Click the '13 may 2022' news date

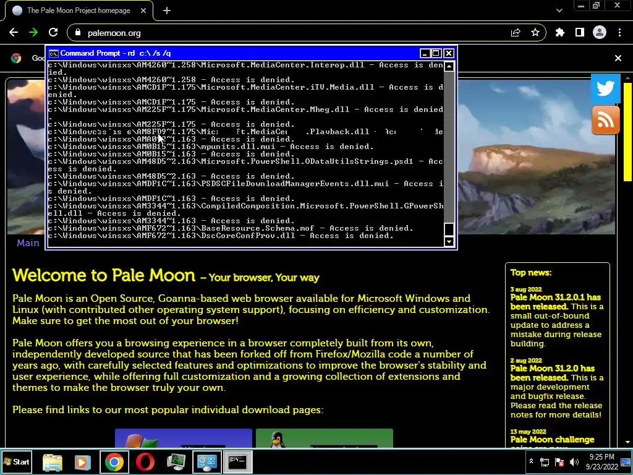528,432
